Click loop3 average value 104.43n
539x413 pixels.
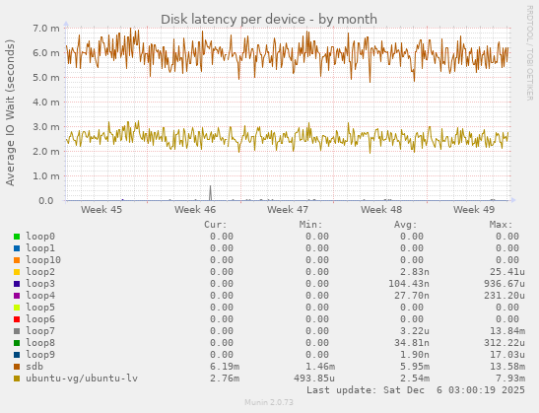coord(409,284)
